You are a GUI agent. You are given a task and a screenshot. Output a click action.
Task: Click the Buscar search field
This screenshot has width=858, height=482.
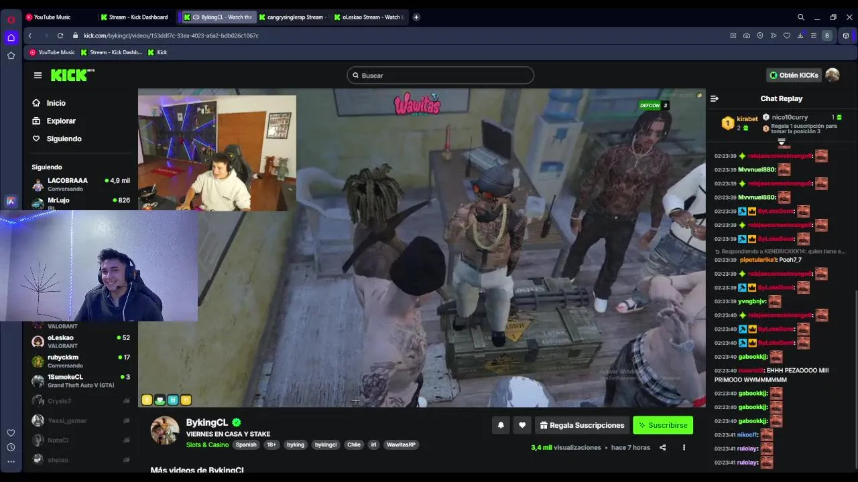[x=440, y=76]
